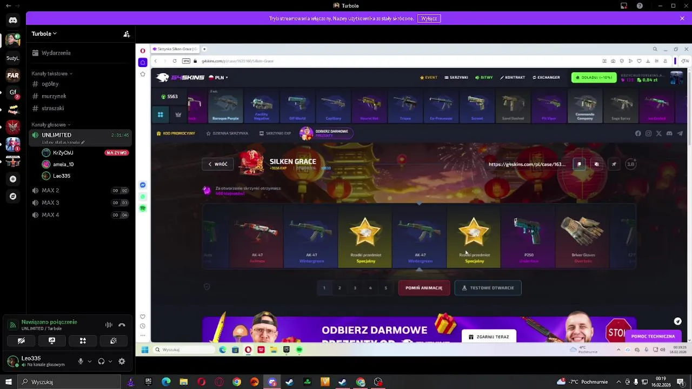Select case quantity 4

click(x=370, y=288)
